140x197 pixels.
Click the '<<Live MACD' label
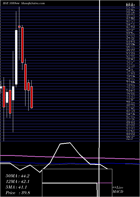118,190
